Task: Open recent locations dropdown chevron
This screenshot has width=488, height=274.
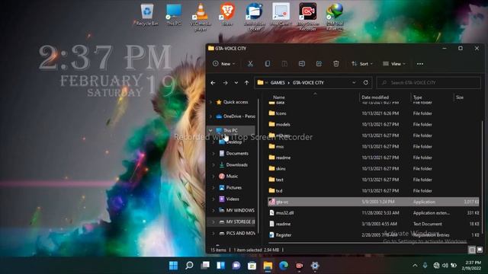Action: (x=236, y=83)
